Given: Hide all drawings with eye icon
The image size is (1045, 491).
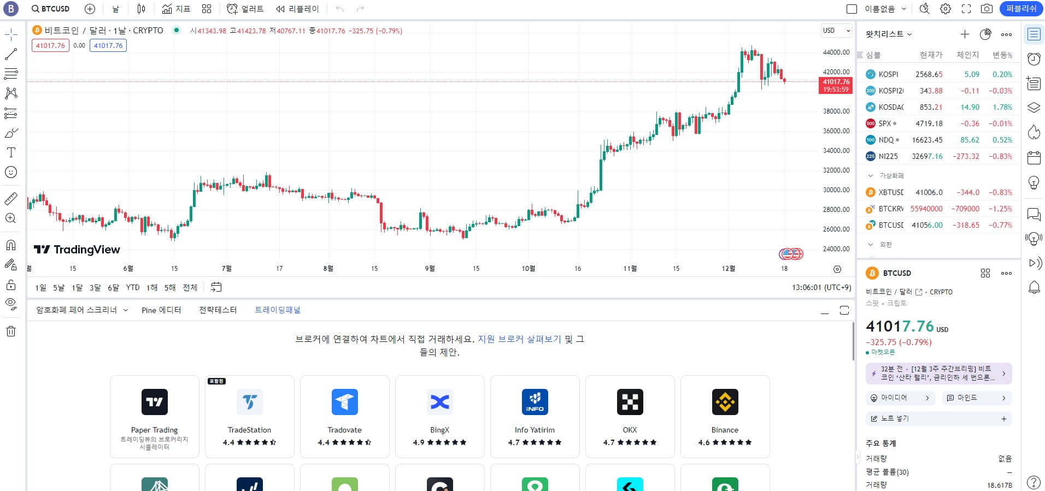Looking at the screenshot, I should click(11, 304).
